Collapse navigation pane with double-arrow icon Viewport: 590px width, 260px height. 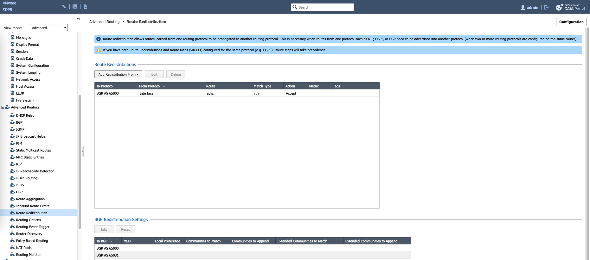(78, 19)
